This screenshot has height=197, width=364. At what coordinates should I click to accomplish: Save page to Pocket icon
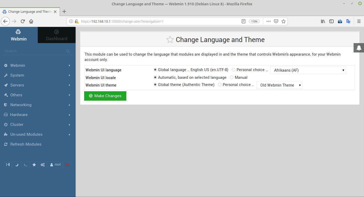pos(276,21)
